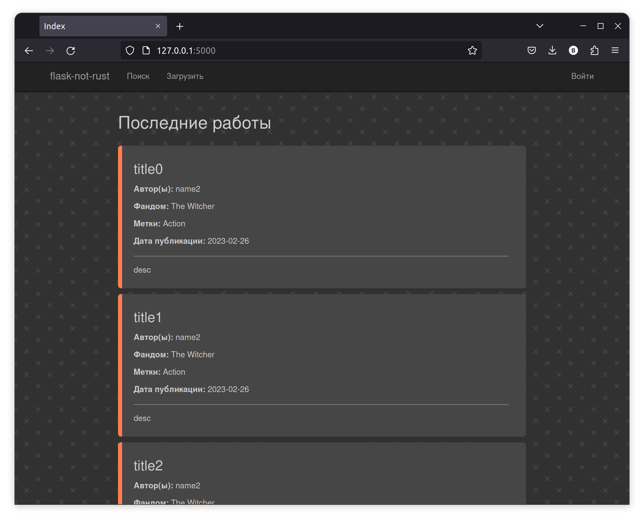Click the browser back arrow
Screen dimensions: 644x521
coord(29,51)
